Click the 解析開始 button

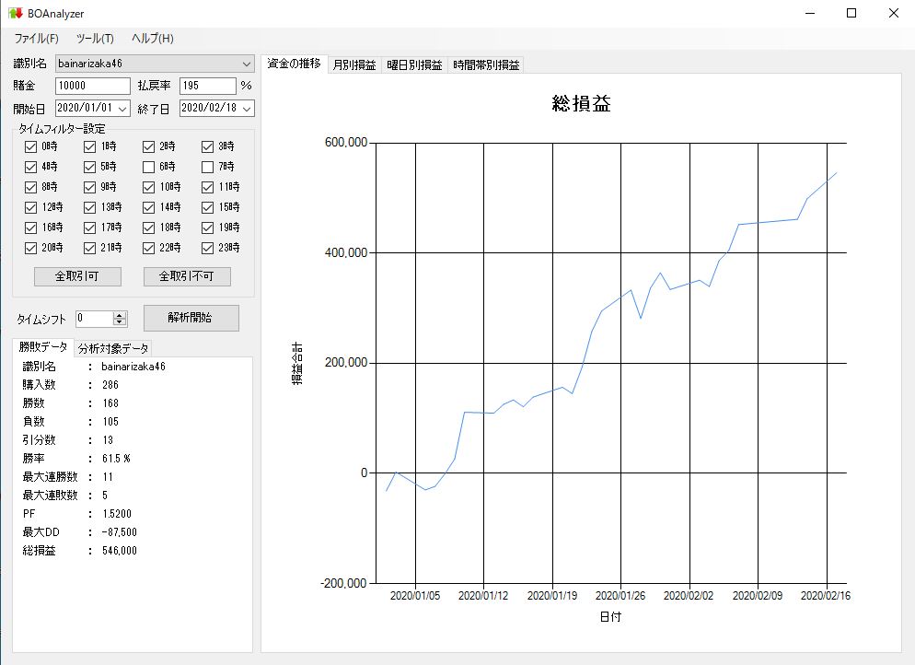191,318
